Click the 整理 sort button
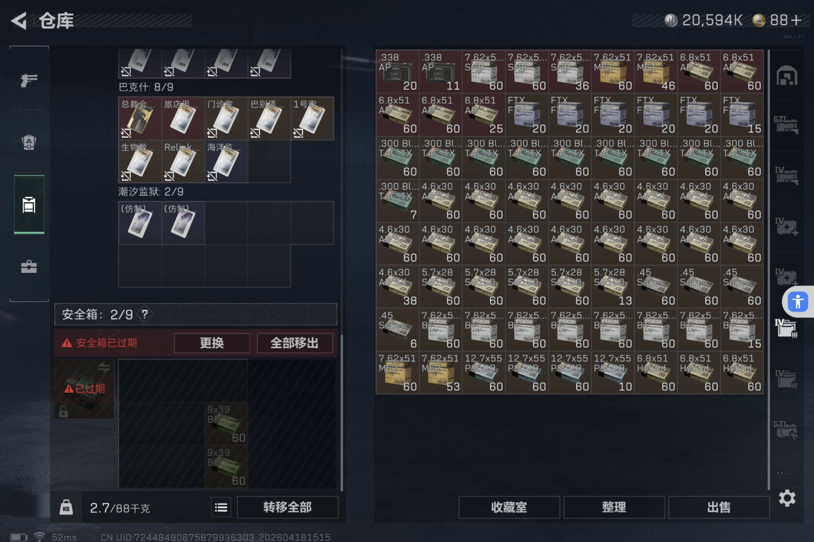The image size is (814, 542). 614,507
